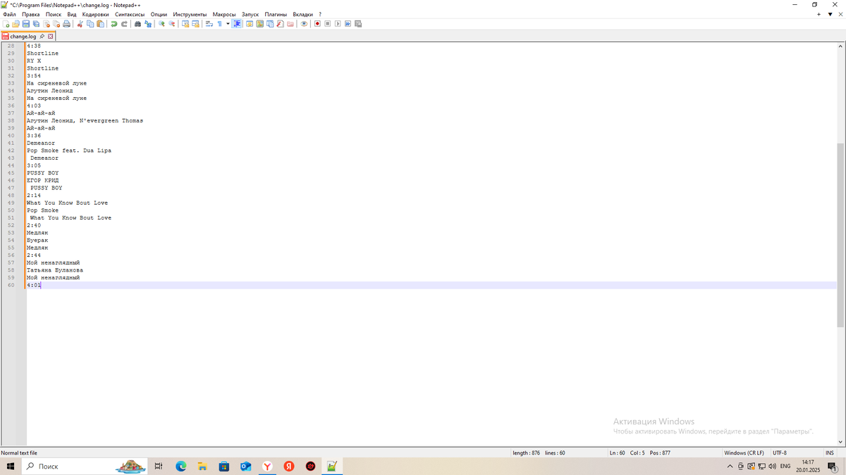846x475 pixels.
Task: Open Microsoft Edge from taskbar
Action: tap(180, 467)
